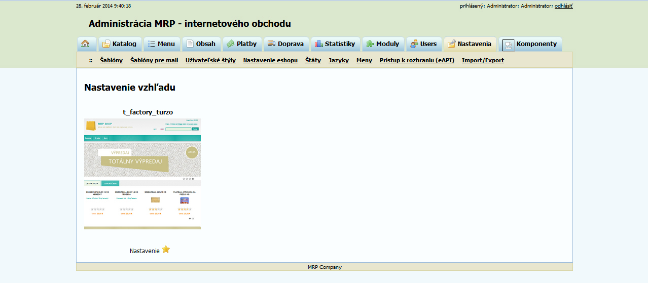Switch to the Statistiky tab
The image size is (648, 283).
point(336,44)
